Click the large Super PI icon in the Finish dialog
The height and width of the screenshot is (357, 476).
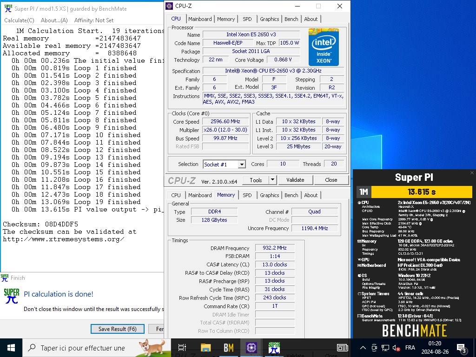[x=11, y=296]
